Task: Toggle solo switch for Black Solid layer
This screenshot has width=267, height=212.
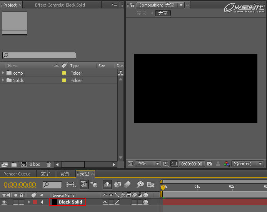Action: pyautogui.click(x=16, y=202)
